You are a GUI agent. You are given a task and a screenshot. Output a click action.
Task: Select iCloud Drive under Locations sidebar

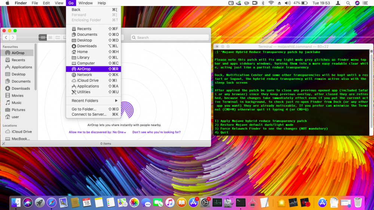point(19,132)
